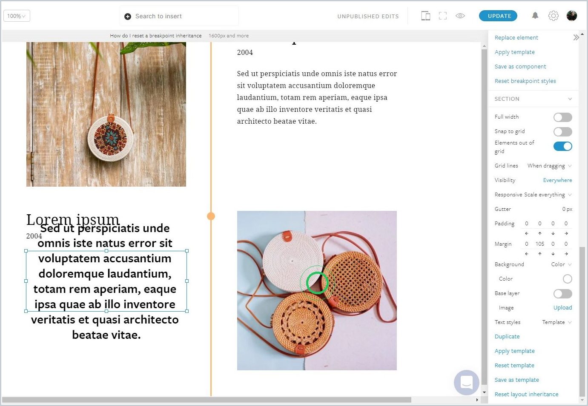Screen dimensions: 588x406
Task: Click the orange timeline dot marker
Action: point(211,216)
